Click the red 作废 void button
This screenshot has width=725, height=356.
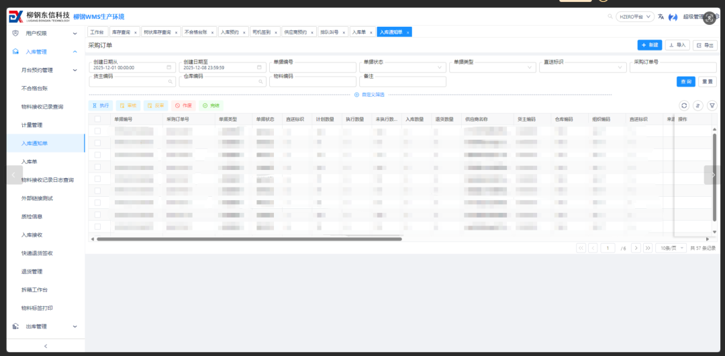tap(183, 105)
